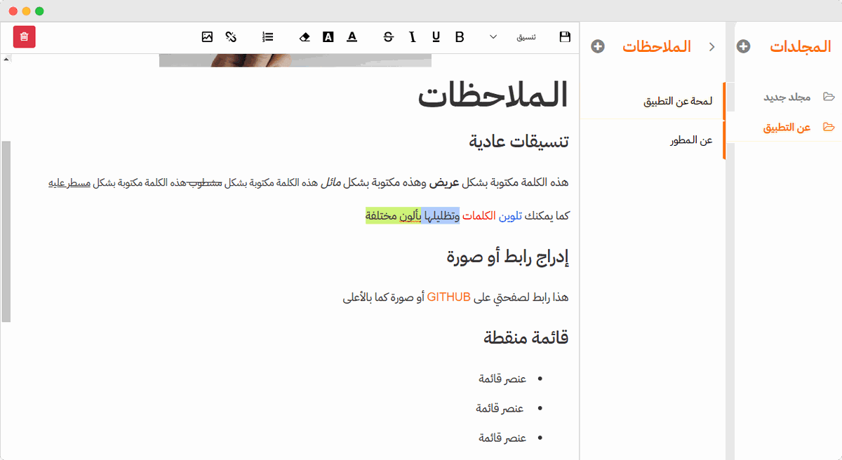Toggle underline formatting
Screen dimensions: 842x460
(x=436, y=37)
